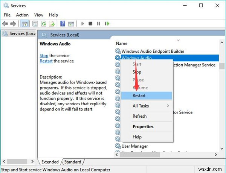Open the View menu
This screenshot has width=226, height=173.
(39, 15)
